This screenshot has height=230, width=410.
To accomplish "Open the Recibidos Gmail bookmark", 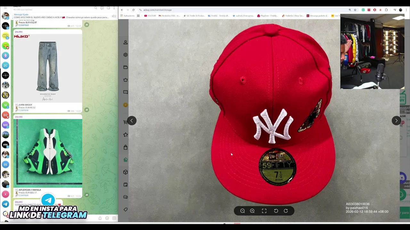I will [x=169, y=16].
